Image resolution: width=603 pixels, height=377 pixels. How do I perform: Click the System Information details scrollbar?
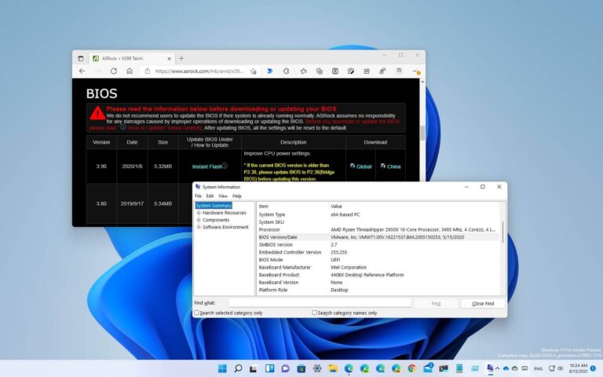click(502, 231)
